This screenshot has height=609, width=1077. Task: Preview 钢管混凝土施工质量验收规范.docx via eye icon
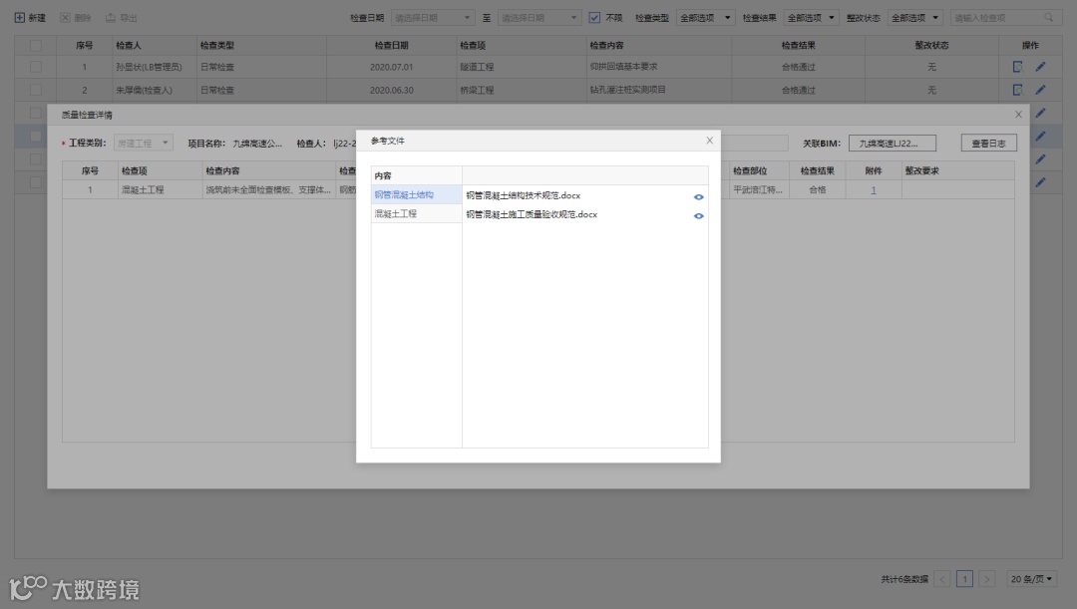[x=698, y=216]
